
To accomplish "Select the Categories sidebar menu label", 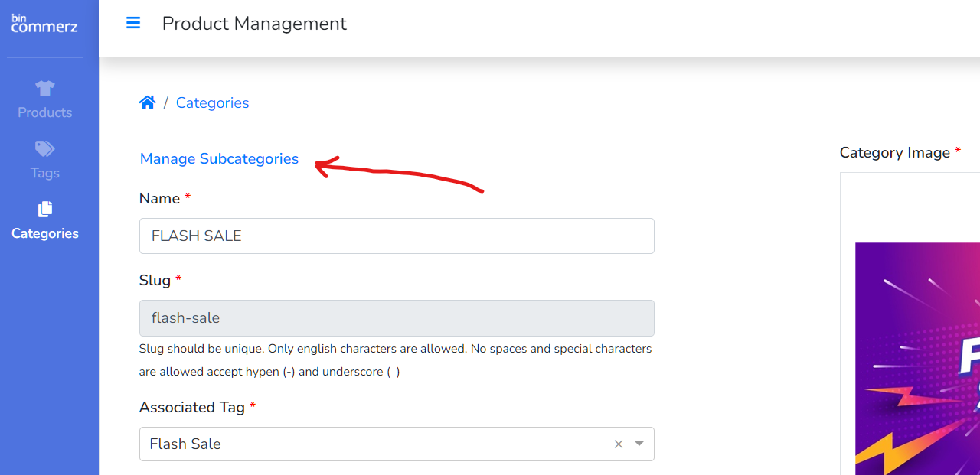I will tap(45, 233).
